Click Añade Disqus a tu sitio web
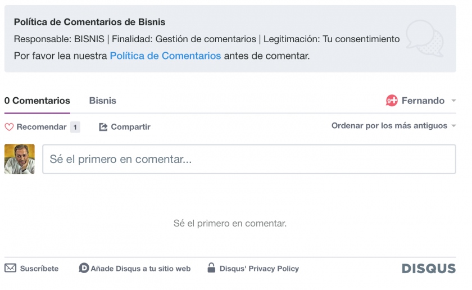The image size is (472, 290). click(x=140, y=269)
